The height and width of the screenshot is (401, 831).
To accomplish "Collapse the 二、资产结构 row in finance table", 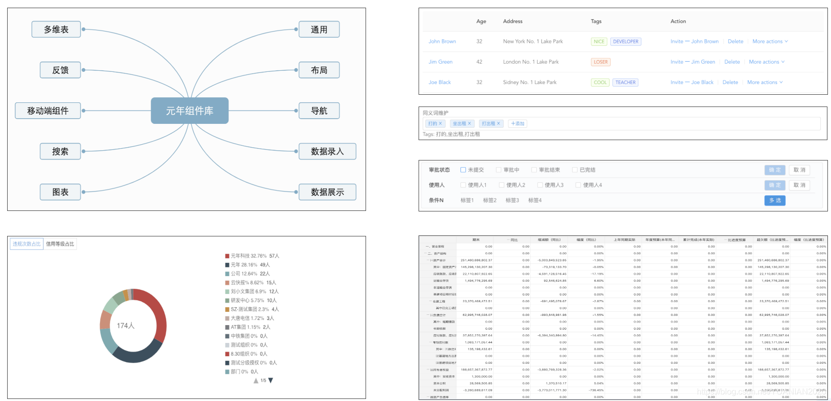I will tap(425, 254).
